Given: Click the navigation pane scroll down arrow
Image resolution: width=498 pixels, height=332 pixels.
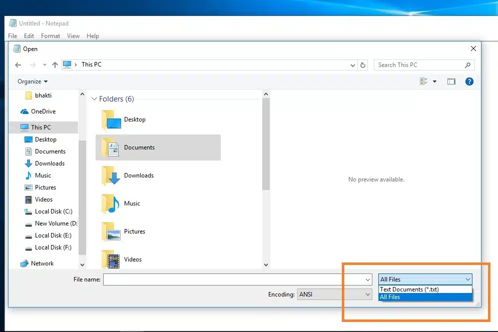Looking at the screenshot, I should click(x=82, y=264).
